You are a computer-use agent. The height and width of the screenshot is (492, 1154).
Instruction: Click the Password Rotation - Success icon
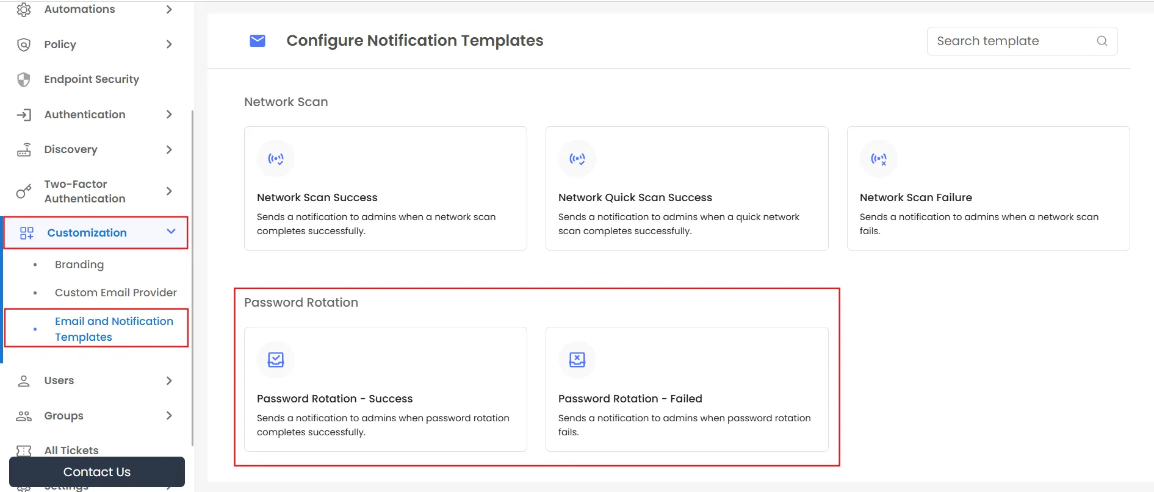[276, 360]
